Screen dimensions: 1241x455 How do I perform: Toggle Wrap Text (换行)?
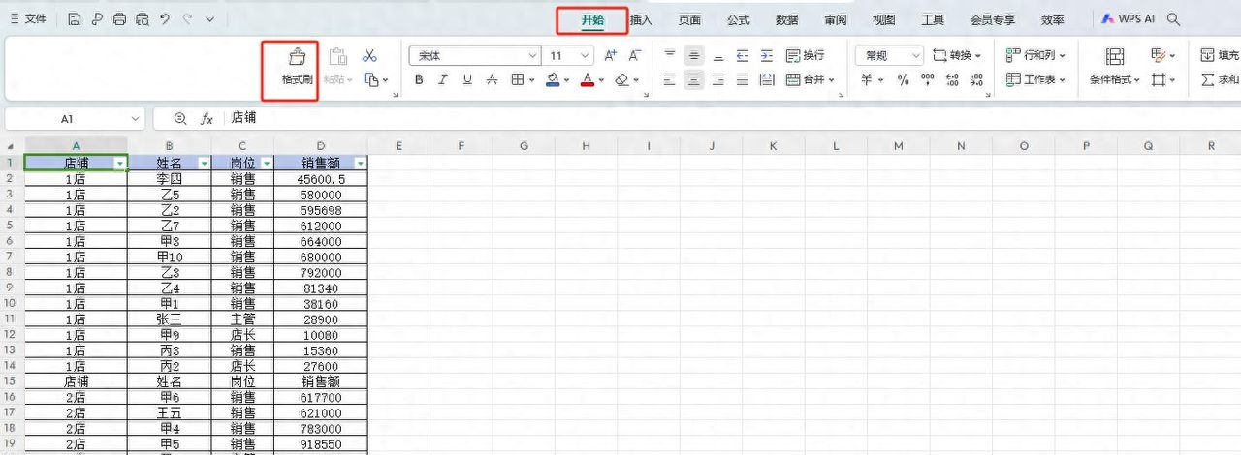tap(805, 56)
